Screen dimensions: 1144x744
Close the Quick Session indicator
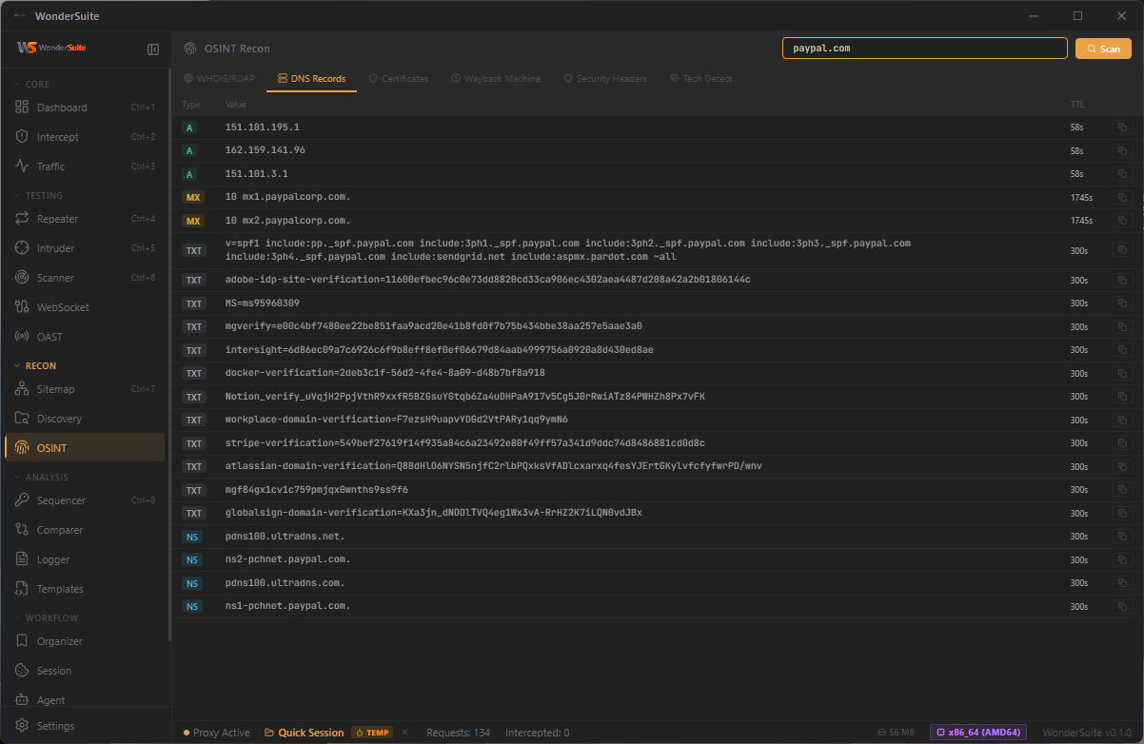coord(404,733)
